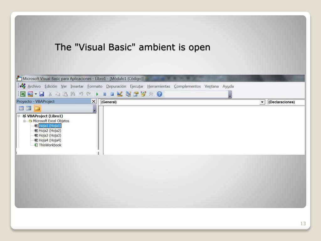
Task: Collapse the VBAProject (Libro1) tree node
Action: (18, 116)
